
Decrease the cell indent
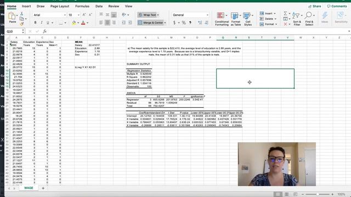point(123,22)
